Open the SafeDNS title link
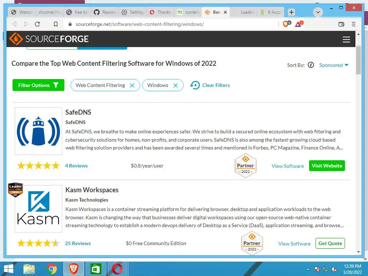The image size is (368, 276). point(78,112)
